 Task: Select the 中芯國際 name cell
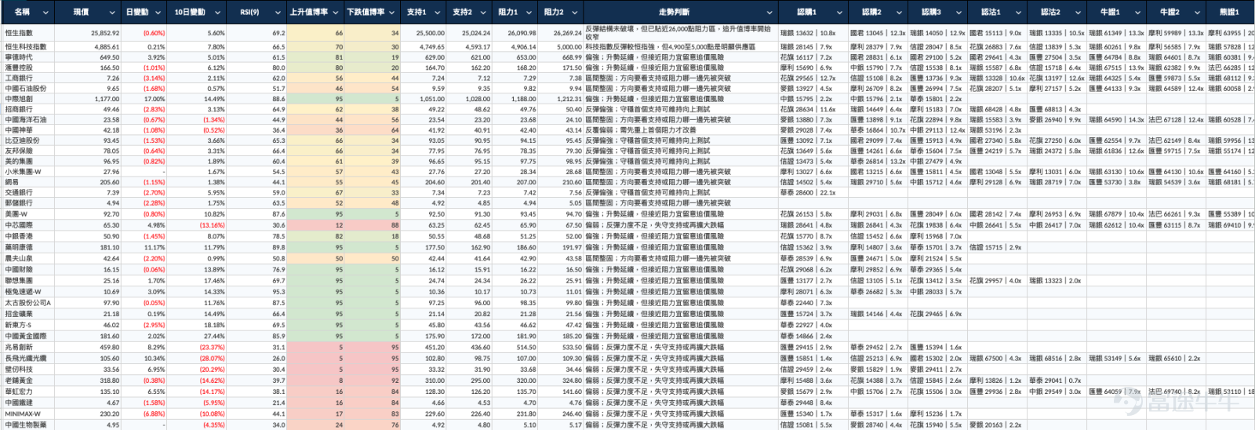(x=28, y=224)
